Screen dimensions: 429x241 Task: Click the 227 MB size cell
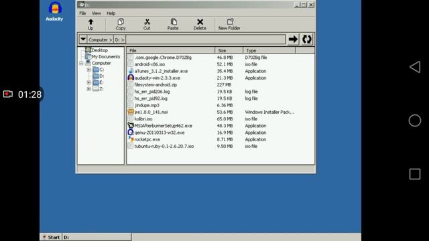(224, 85)
